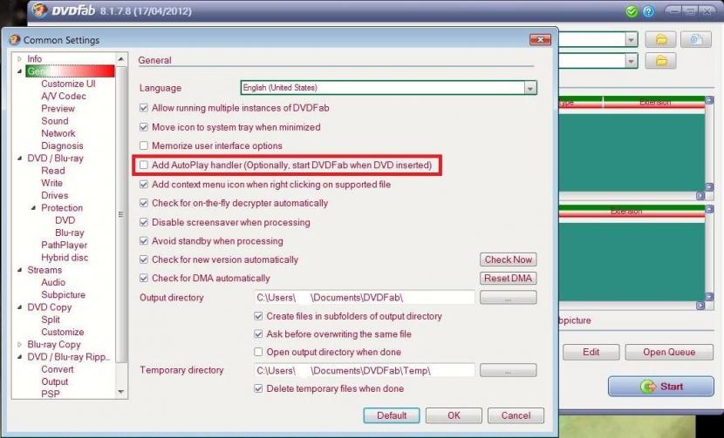724x438 pixels.
Task: Enable Memorize user interface options
Action: (144, 145)
